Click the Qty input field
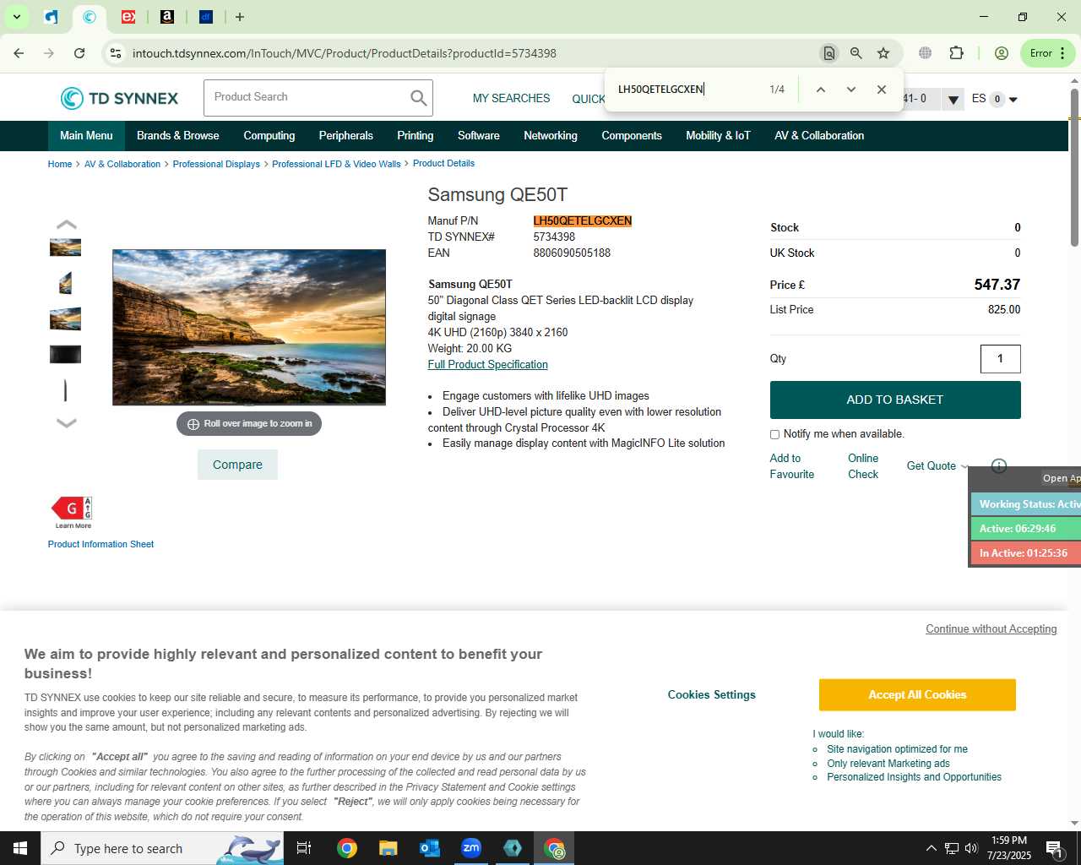The height and width of the screenshot is (865, 1081). (x=1001, y=359)
